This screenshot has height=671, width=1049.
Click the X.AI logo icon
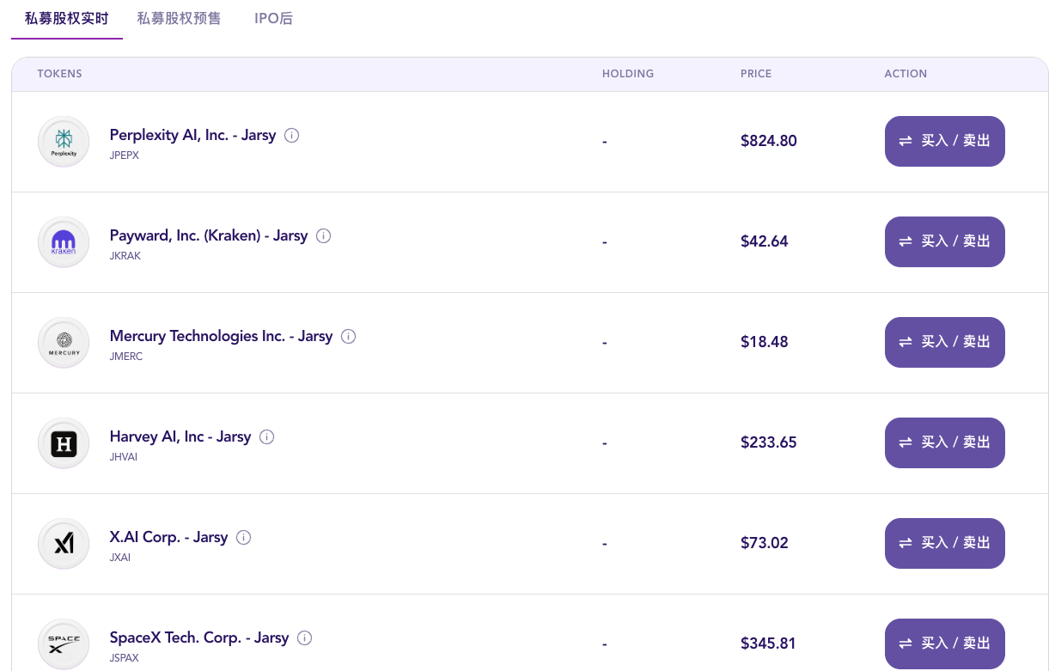(64, 544)
